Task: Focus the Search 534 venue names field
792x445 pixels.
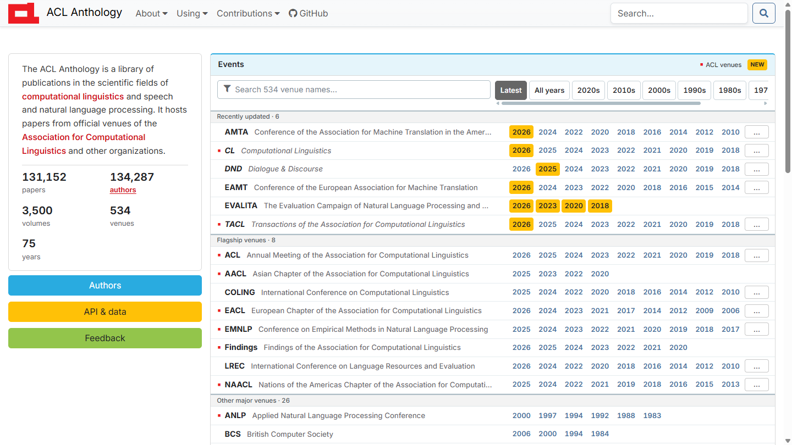Action: (x=354, y=90)
